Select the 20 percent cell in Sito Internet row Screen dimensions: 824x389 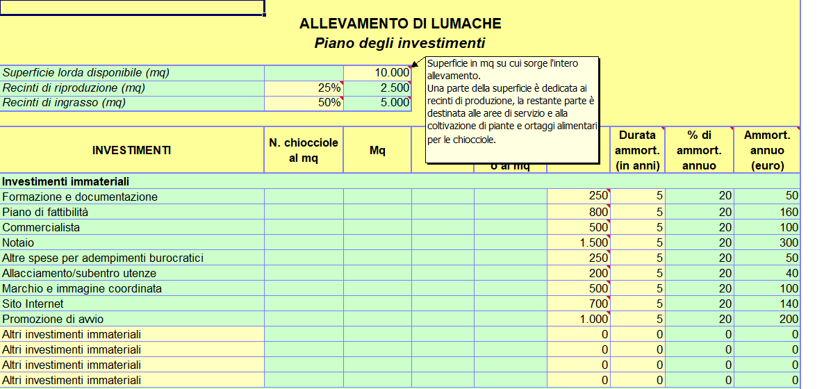(x=700, y=304)
